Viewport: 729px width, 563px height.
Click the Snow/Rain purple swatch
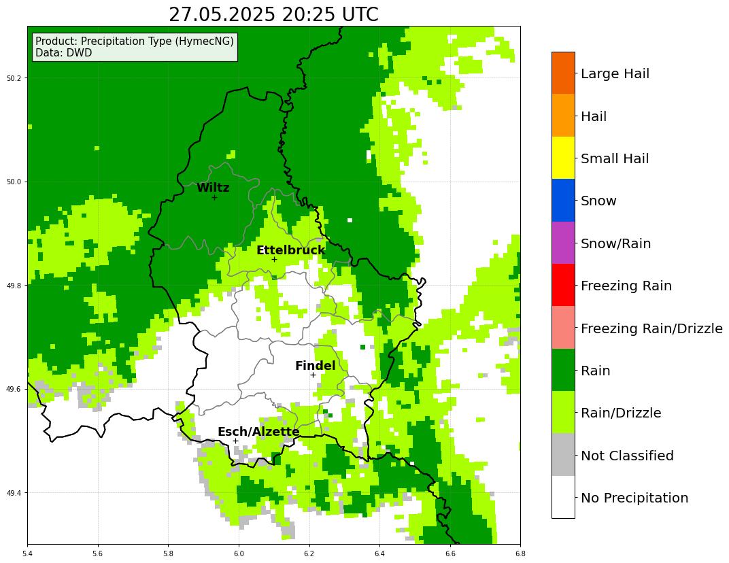563,243
